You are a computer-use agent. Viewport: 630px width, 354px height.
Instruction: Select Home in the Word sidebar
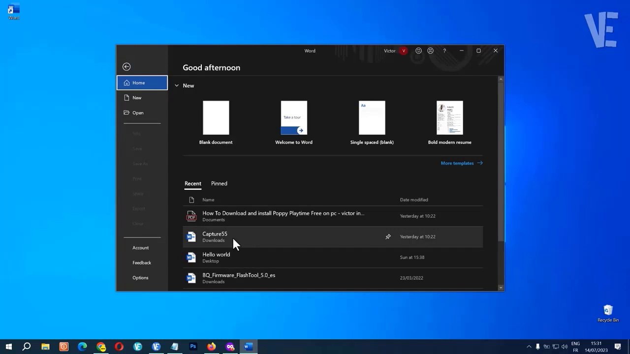[x=142, y=83]
